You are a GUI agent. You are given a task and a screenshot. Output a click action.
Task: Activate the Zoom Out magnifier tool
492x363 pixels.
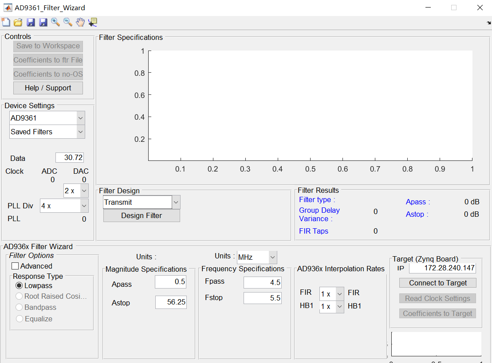(68, 22)
